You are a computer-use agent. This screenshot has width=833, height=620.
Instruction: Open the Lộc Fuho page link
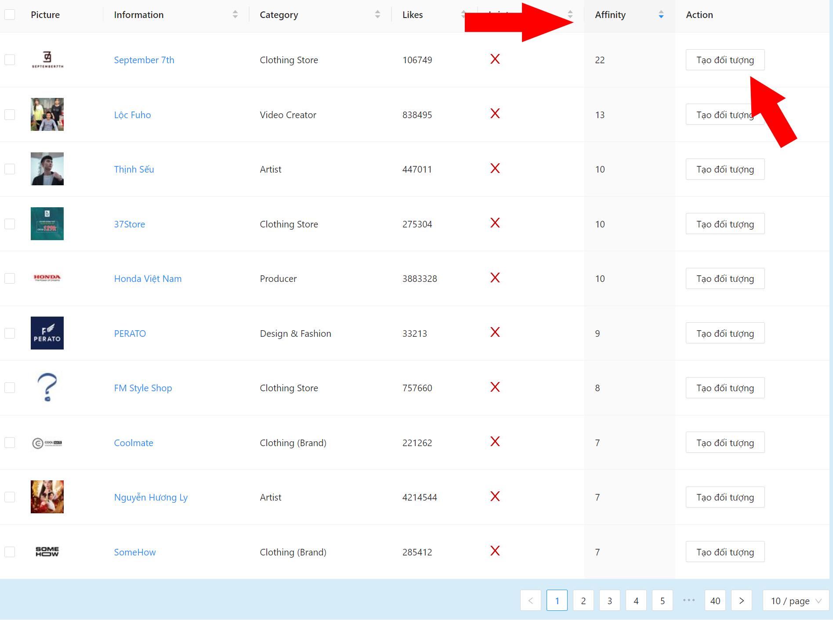pos(132,115)
